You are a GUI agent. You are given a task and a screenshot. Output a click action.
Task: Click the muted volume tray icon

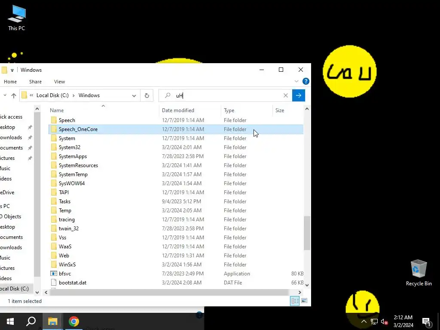(384, 321)
